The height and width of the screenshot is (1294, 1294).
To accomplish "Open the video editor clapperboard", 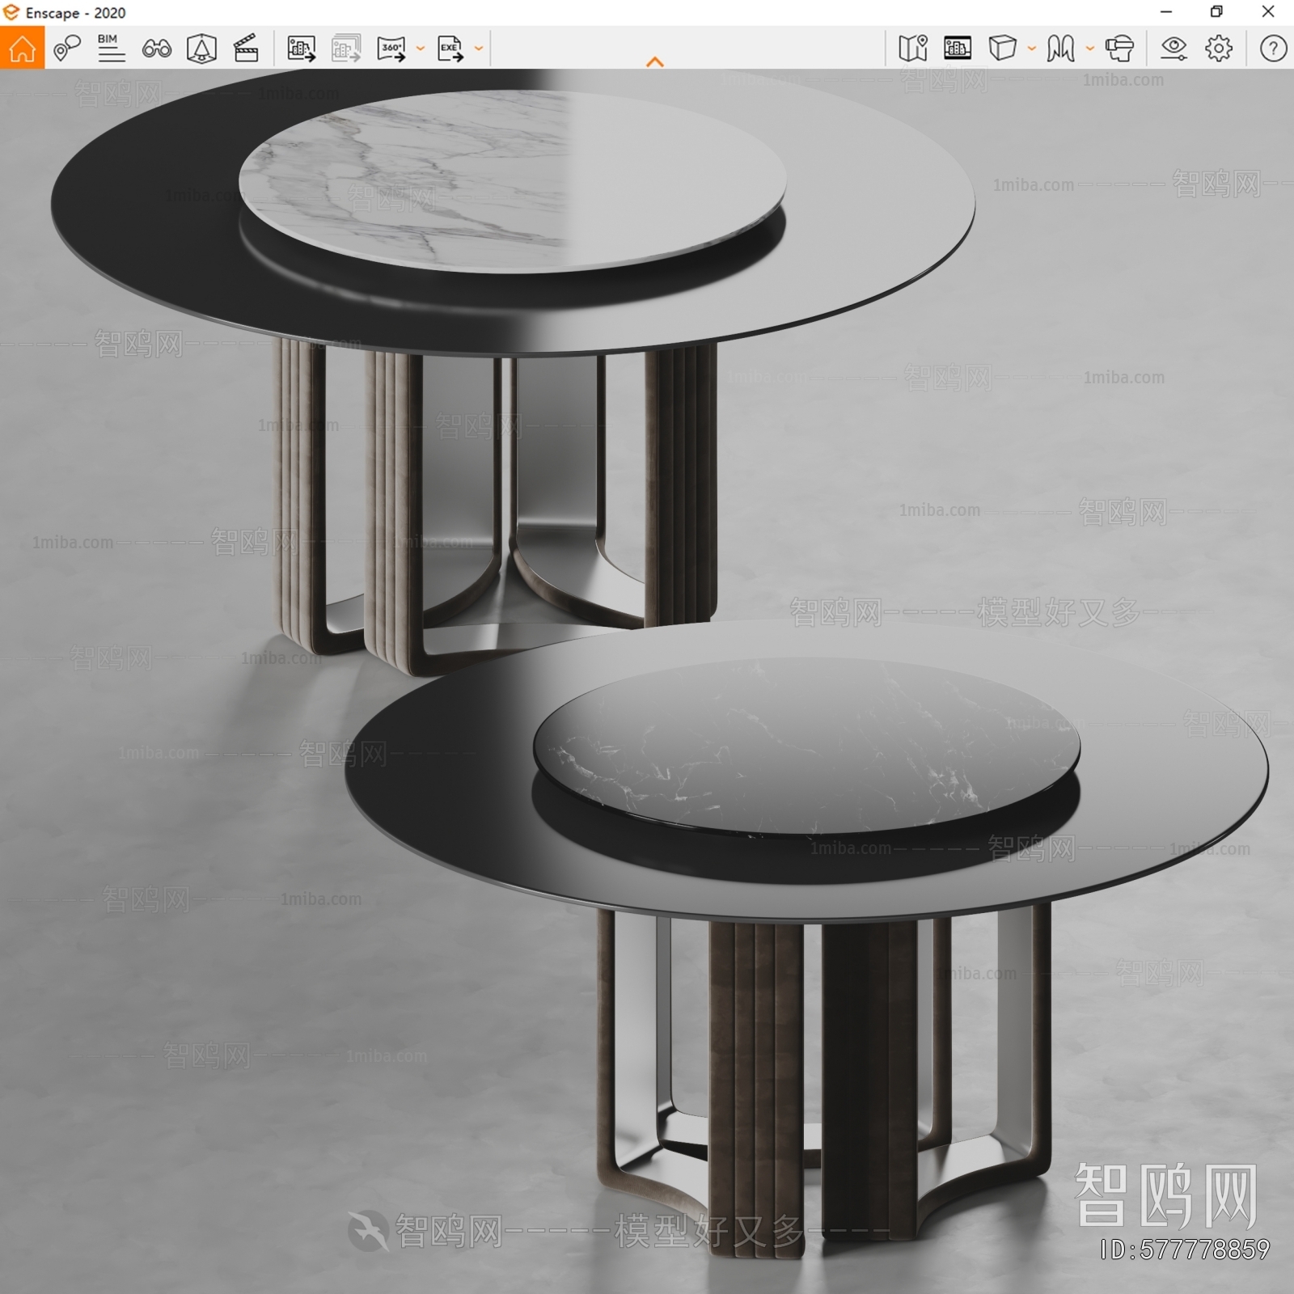I will pos(246,49).
